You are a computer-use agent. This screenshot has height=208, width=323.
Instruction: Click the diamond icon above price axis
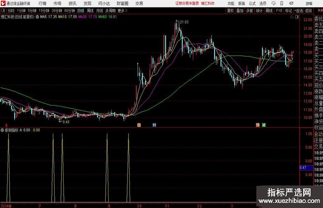[292, 17]
